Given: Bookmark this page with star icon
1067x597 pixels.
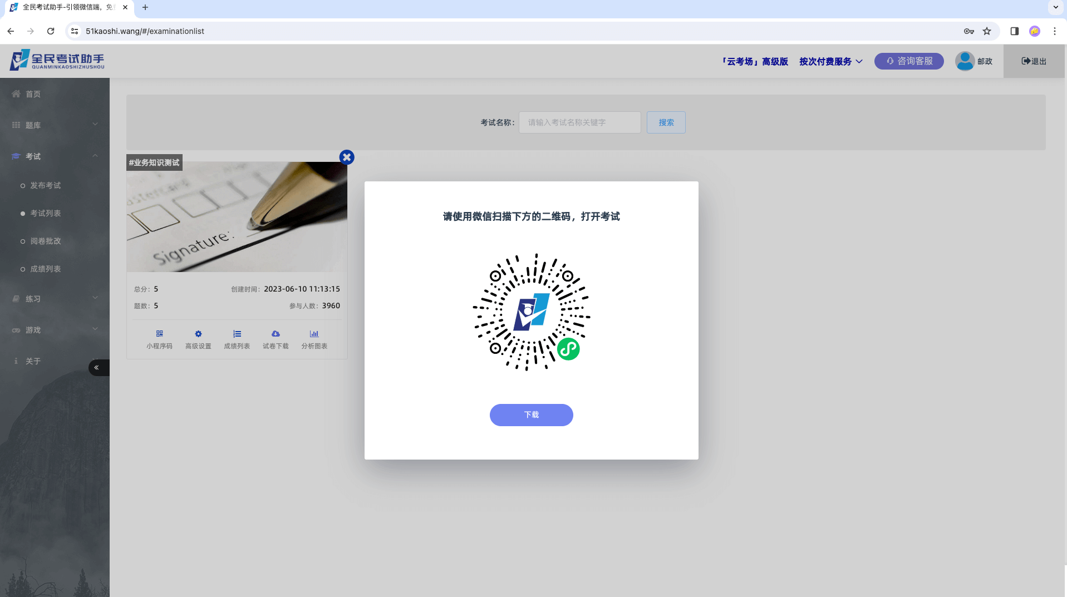Looking at the screenshot, I should (x=987, y=31).
